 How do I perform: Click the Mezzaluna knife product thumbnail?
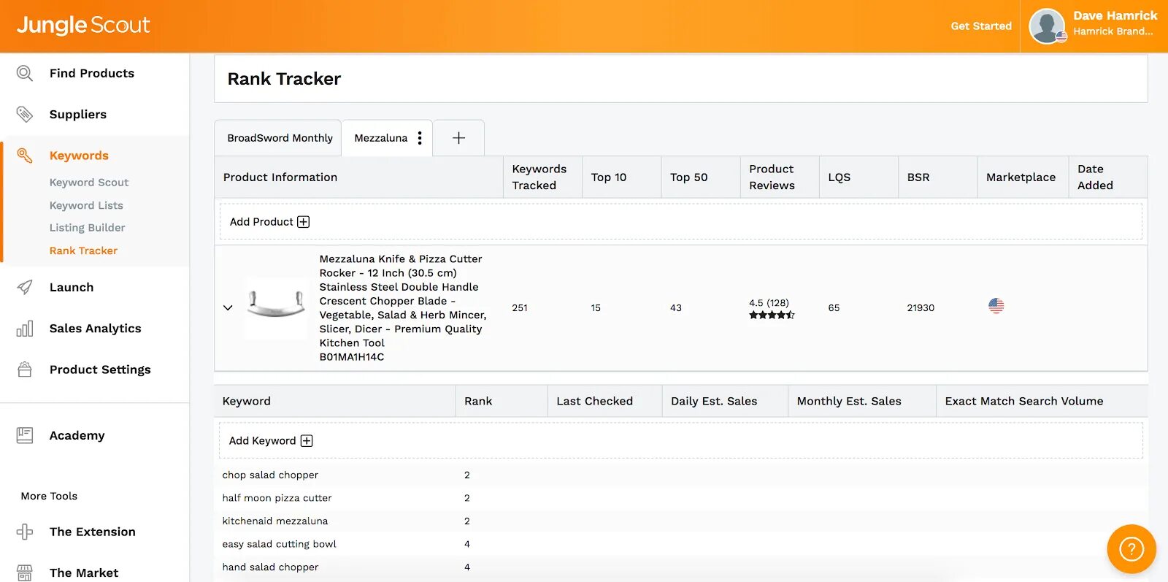[276, 306]
